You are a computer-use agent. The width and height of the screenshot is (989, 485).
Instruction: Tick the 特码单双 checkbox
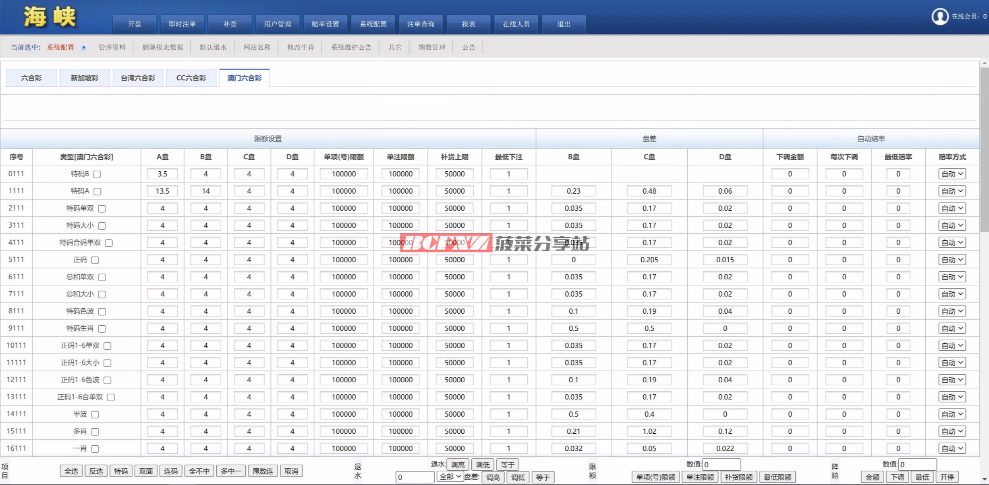coord(102,209)
